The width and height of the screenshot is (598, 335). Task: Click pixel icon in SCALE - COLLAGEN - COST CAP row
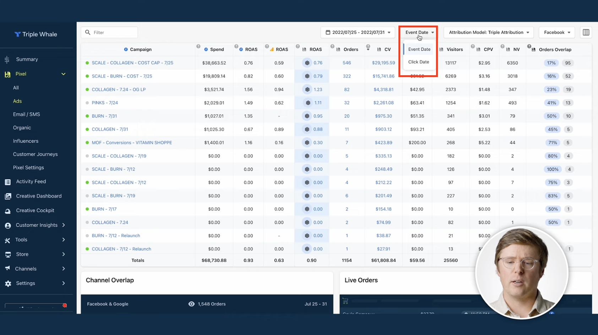click(x=307, y=63)
